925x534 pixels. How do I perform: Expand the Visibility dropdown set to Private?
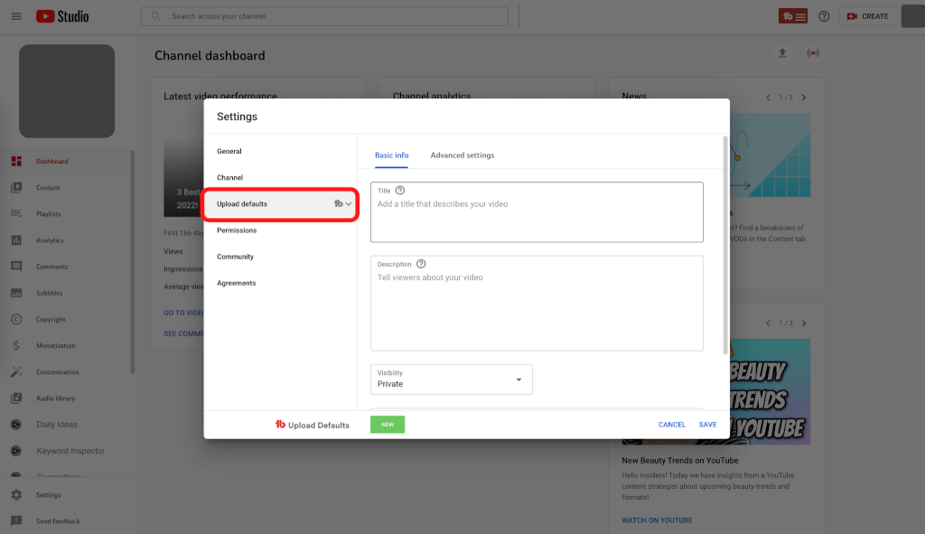(x=451, y=379)
